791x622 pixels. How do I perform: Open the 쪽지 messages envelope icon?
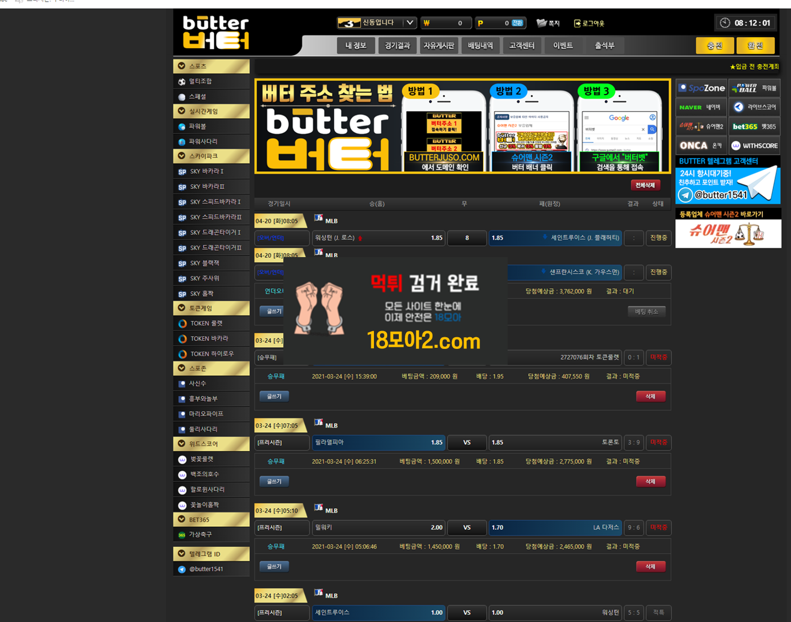pyautogui.click(x=541, y=23)
